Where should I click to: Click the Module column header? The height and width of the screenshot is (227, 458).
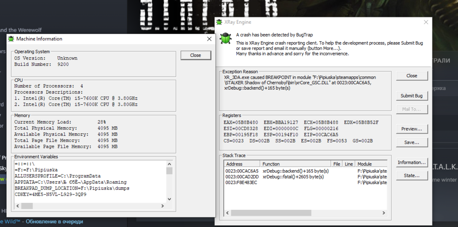pos(371,164)
